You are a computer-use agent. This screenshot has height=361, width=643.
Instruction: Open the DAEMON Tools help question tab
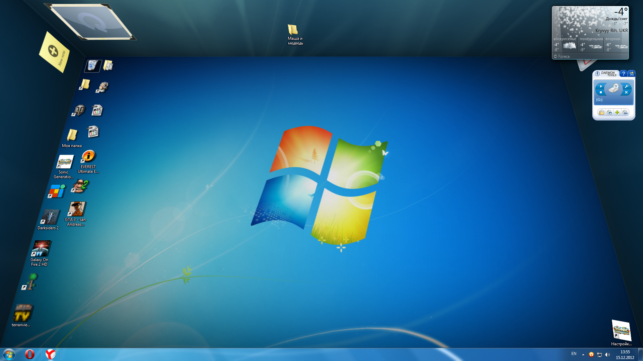pyautogui.click(x=623, y=74)
